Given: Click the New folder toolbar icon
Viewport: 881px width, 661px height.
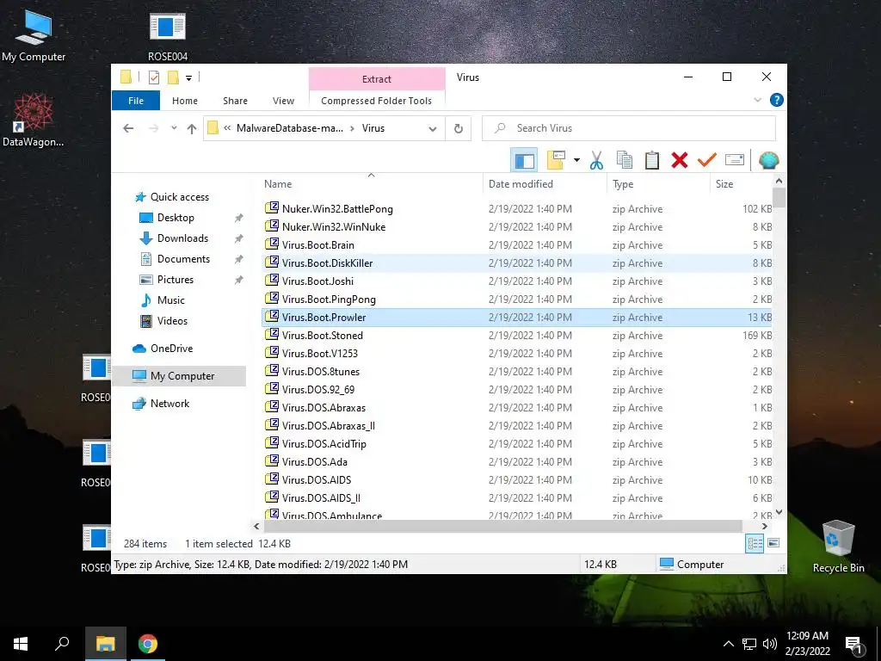Looking at the screenshot, I should coord(556,161).
